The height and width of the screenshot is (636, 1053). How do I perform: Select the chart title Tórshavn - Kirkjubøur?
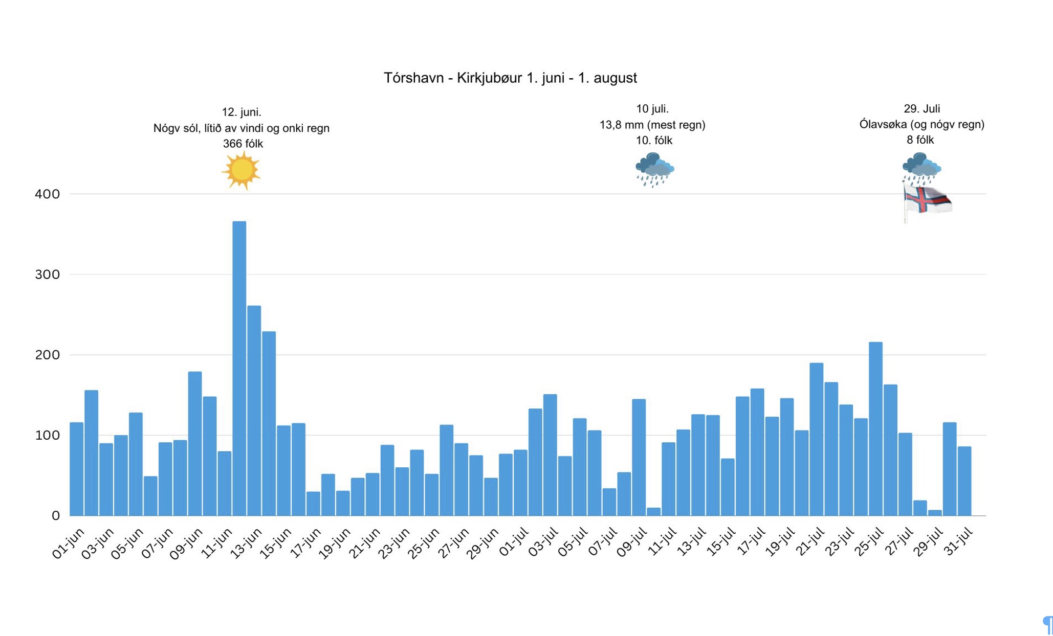(510, 78)
